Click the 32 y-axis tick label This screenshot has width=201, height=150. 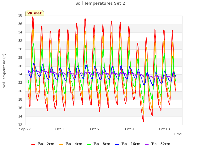(x=20, y=41)
